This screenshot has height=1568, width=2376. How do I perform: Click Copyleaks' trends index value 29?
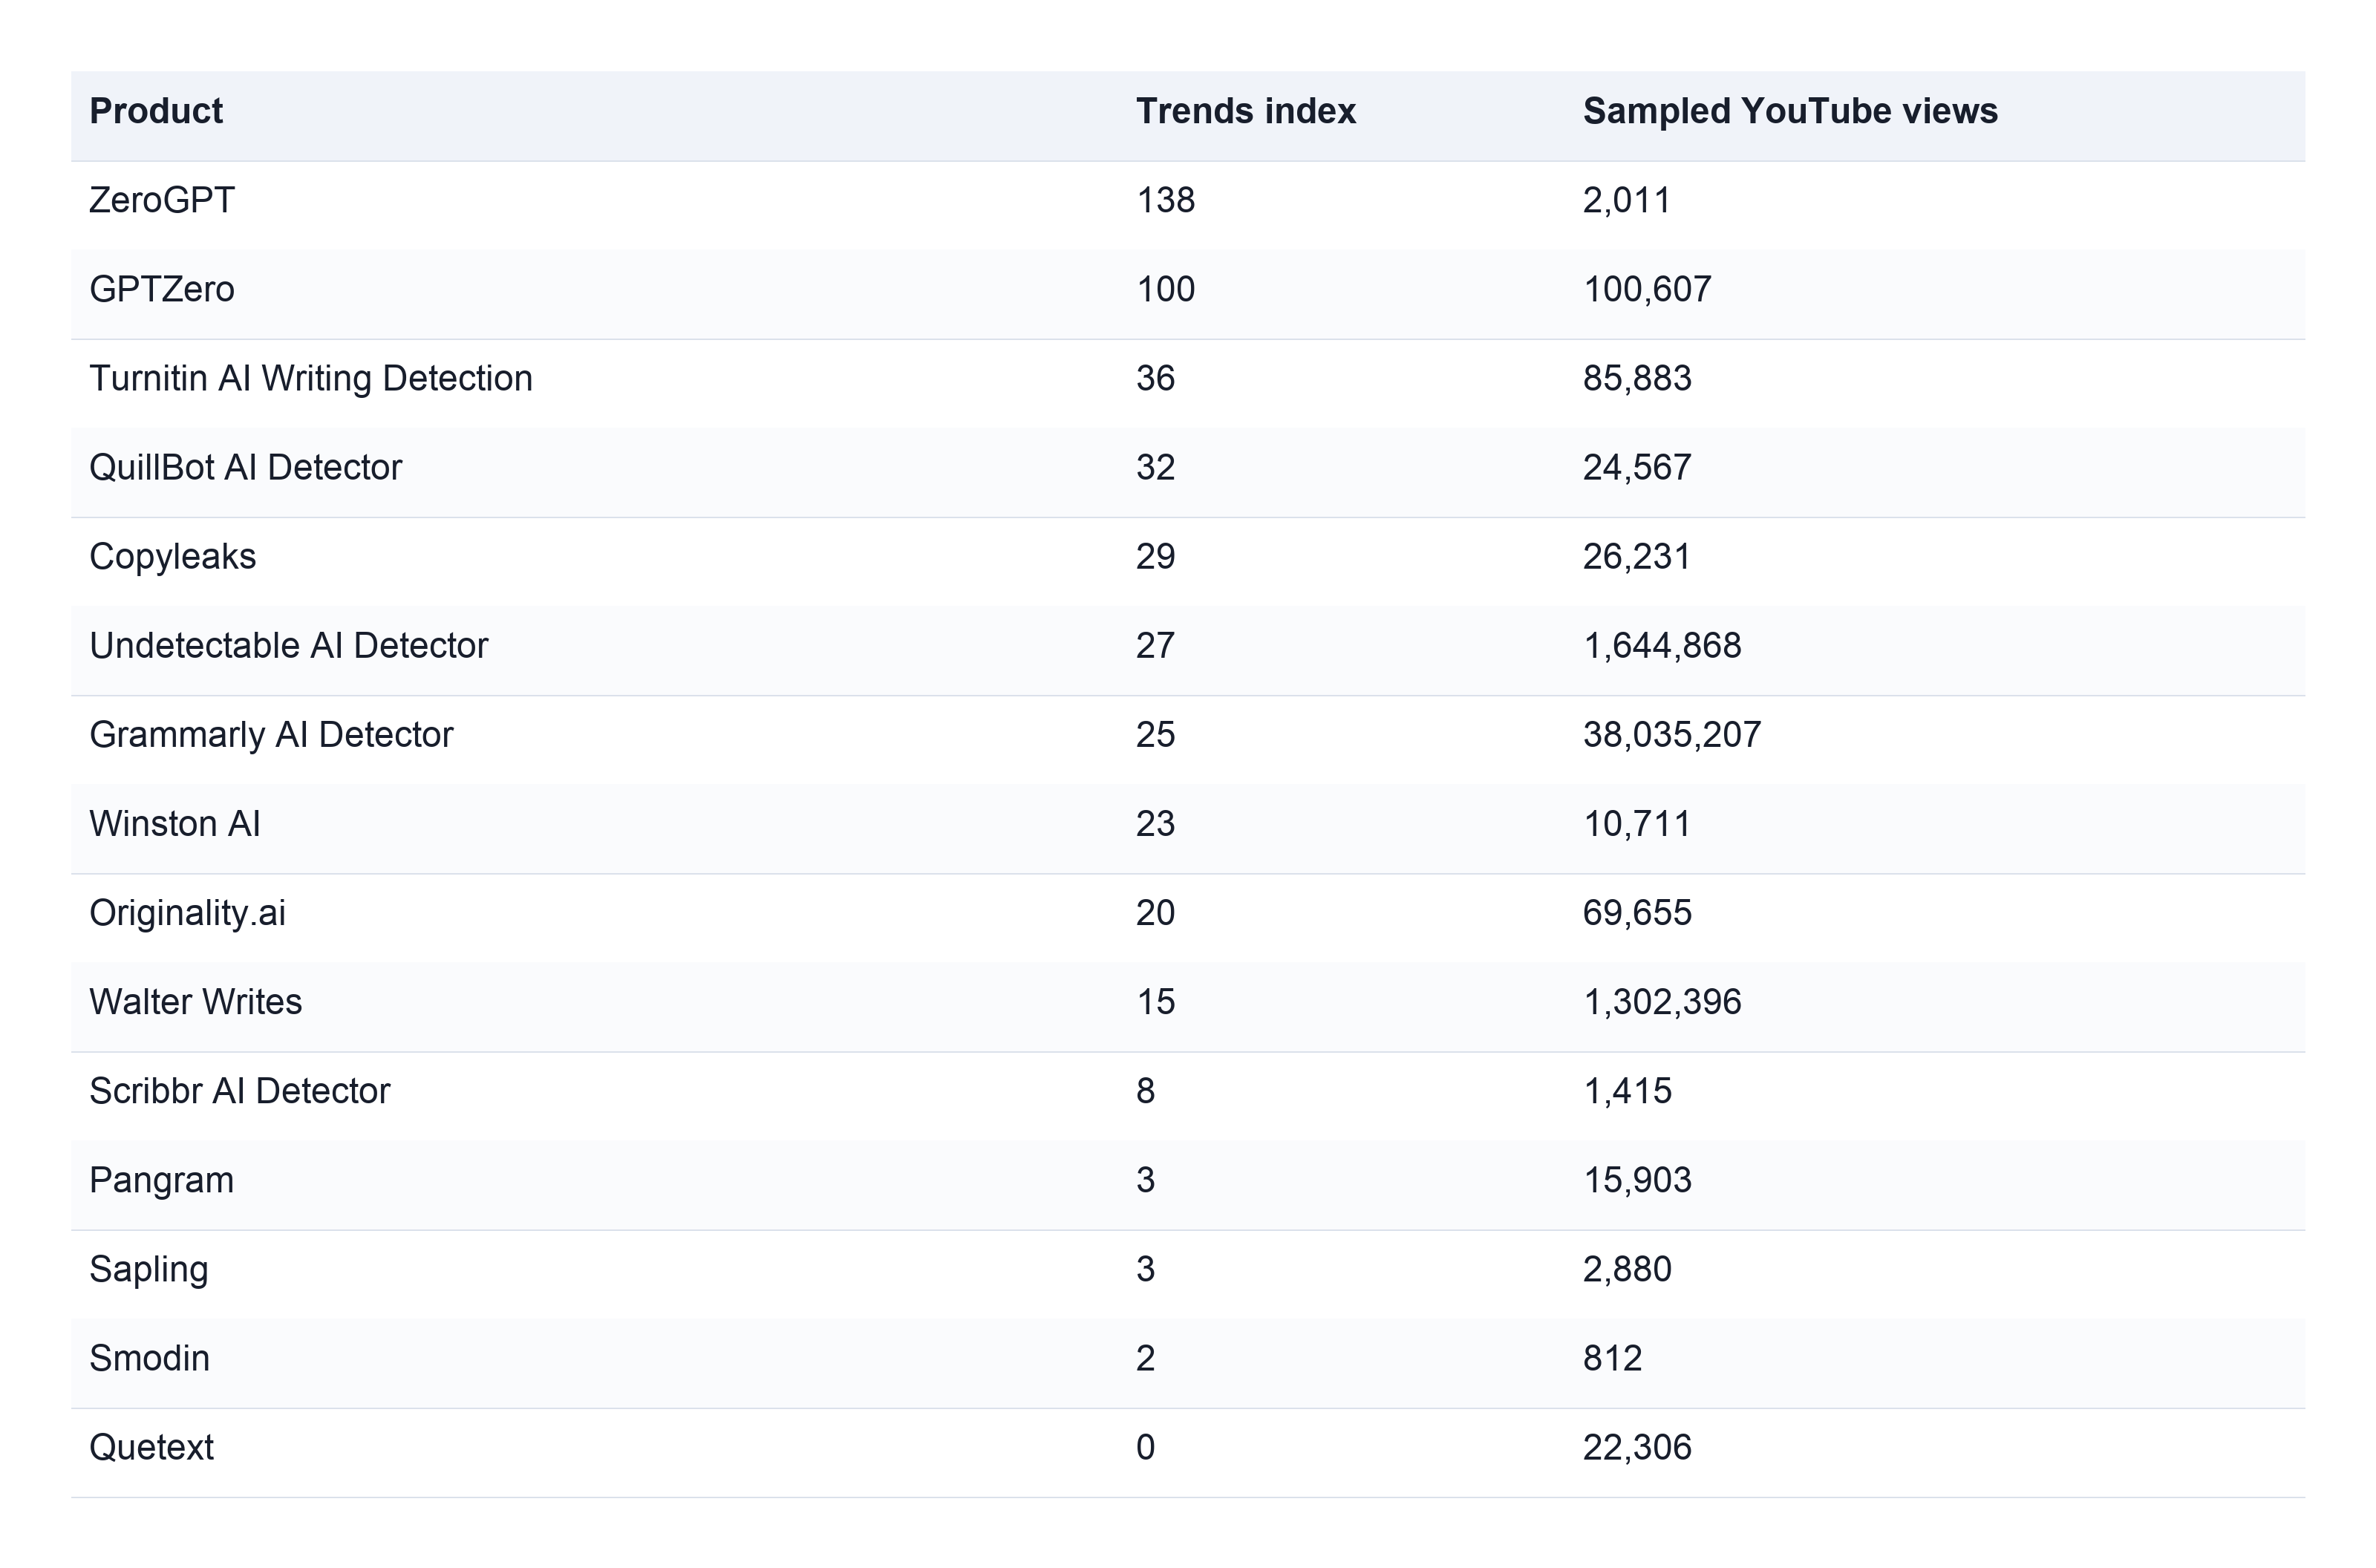(1155, 556)
